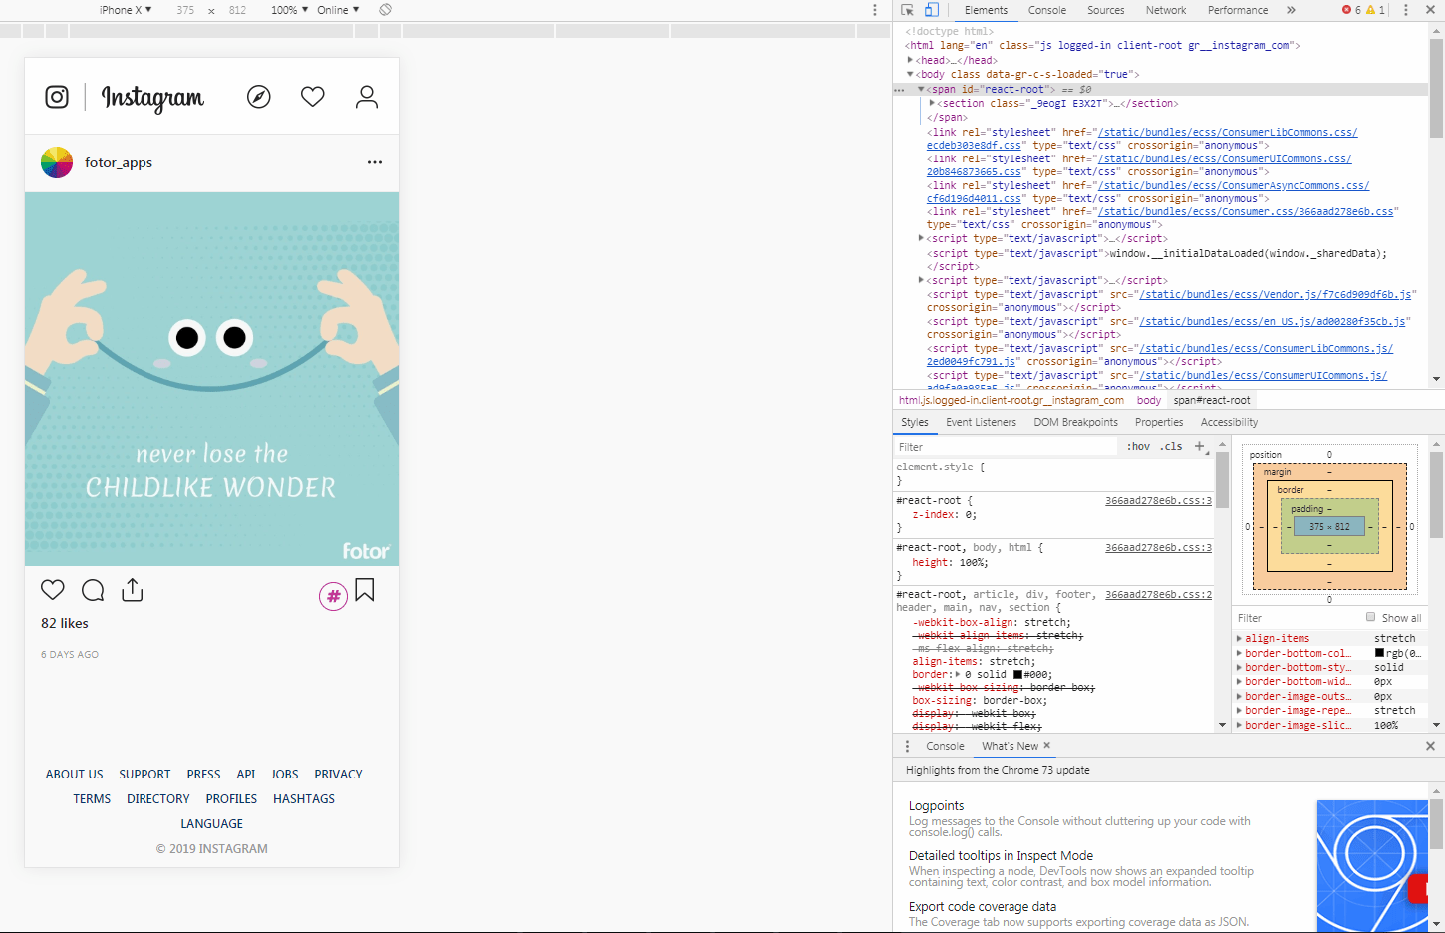Switch to the Network tab
This screenshot has height=933, width=1445.
(1166, 10)
